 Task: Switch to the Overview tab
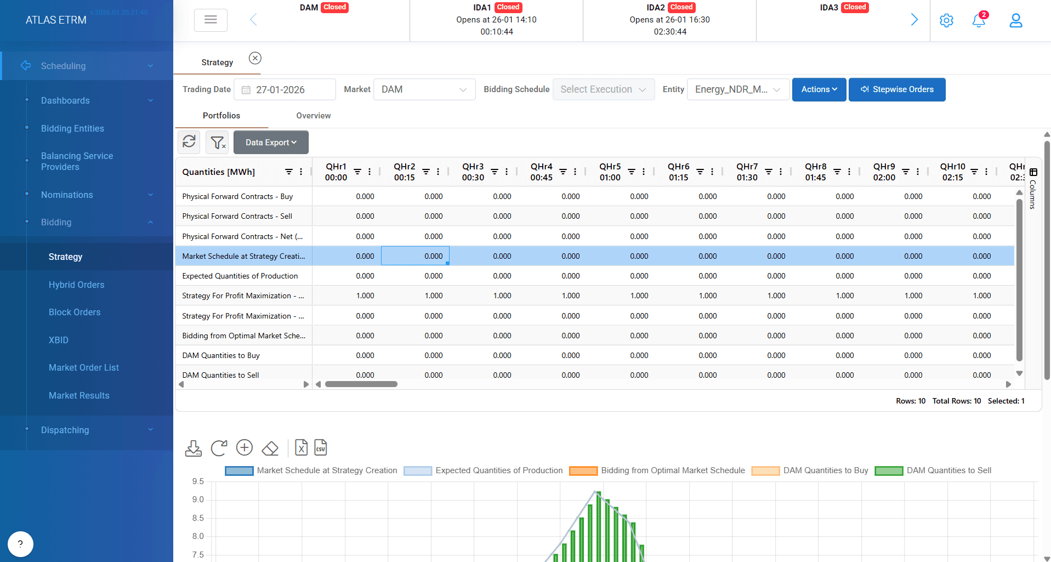(314, 116)
